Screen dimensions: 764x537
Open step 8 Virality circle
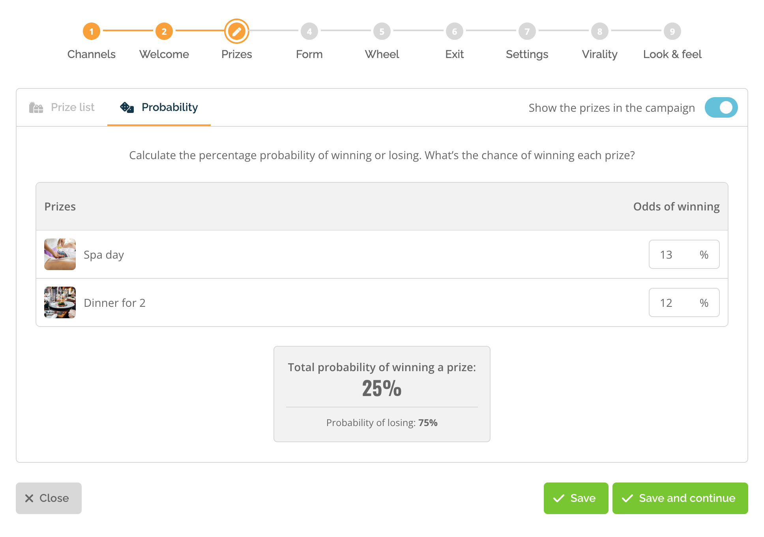coord(600,31)
